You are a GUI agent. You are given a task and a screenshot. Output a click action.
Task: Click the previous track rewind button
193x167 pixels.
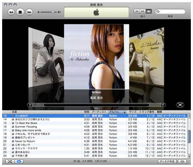point(11,12)
